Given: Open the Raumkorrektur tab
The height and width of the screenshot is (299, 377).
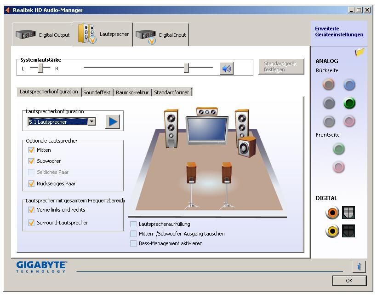Looking at the screenshot, I should 132,92.
